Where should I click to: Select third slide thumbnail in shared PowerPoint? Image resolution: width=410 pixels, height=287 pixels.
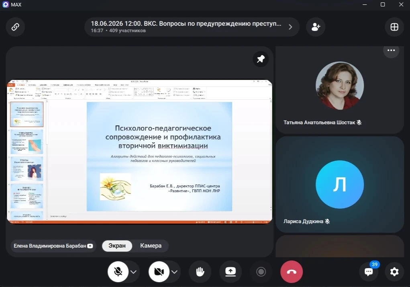(27, 169)
